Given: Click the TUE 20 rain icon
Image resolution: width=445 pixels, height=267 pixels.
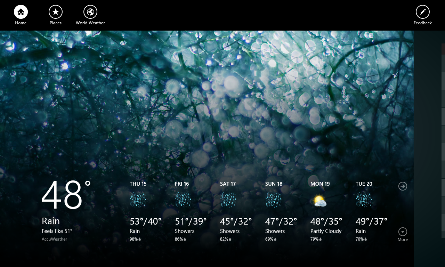Looking at the screenshot, I should coord(364,201).
